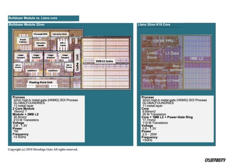Click the "16K L1 DCache" label in Core 0
228x163 pixels.
[18, 66]
